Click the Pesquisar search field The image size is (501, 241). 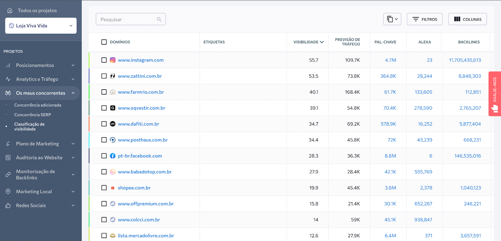coord(131,19)
